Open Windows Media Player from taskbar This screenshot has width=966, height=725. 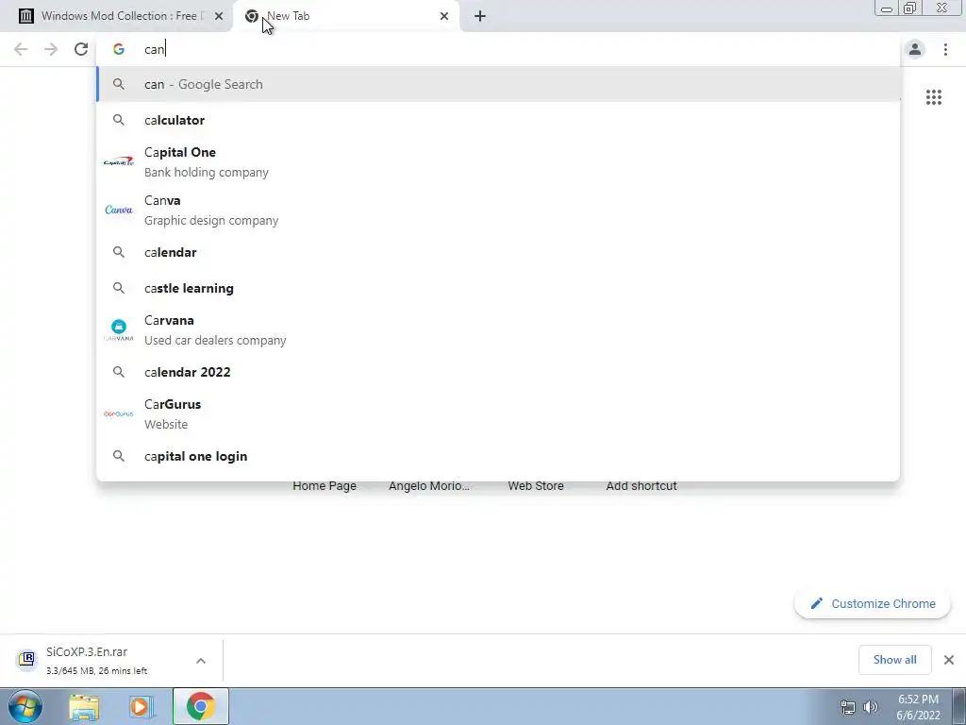pos(142,706)
